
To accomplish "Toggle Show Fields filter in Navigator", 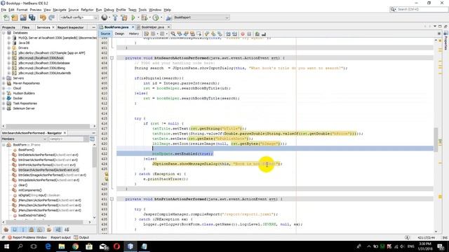I will (15, 230).
